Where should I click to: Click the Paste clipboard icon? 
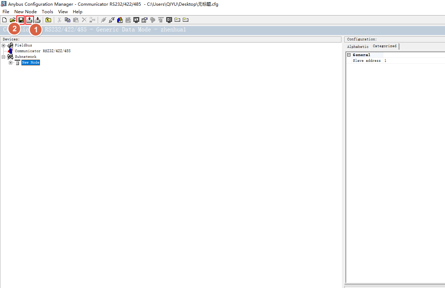click(76, 20)
